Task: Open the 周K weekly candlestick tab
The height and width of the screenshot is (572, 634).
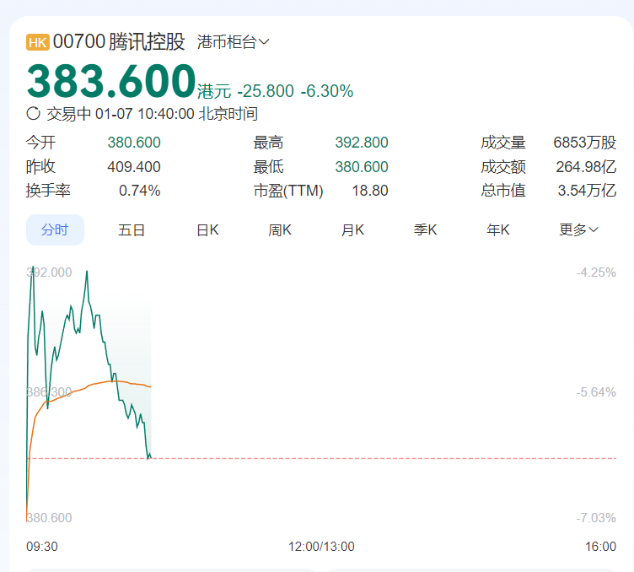Action: (x=280, y=229)
